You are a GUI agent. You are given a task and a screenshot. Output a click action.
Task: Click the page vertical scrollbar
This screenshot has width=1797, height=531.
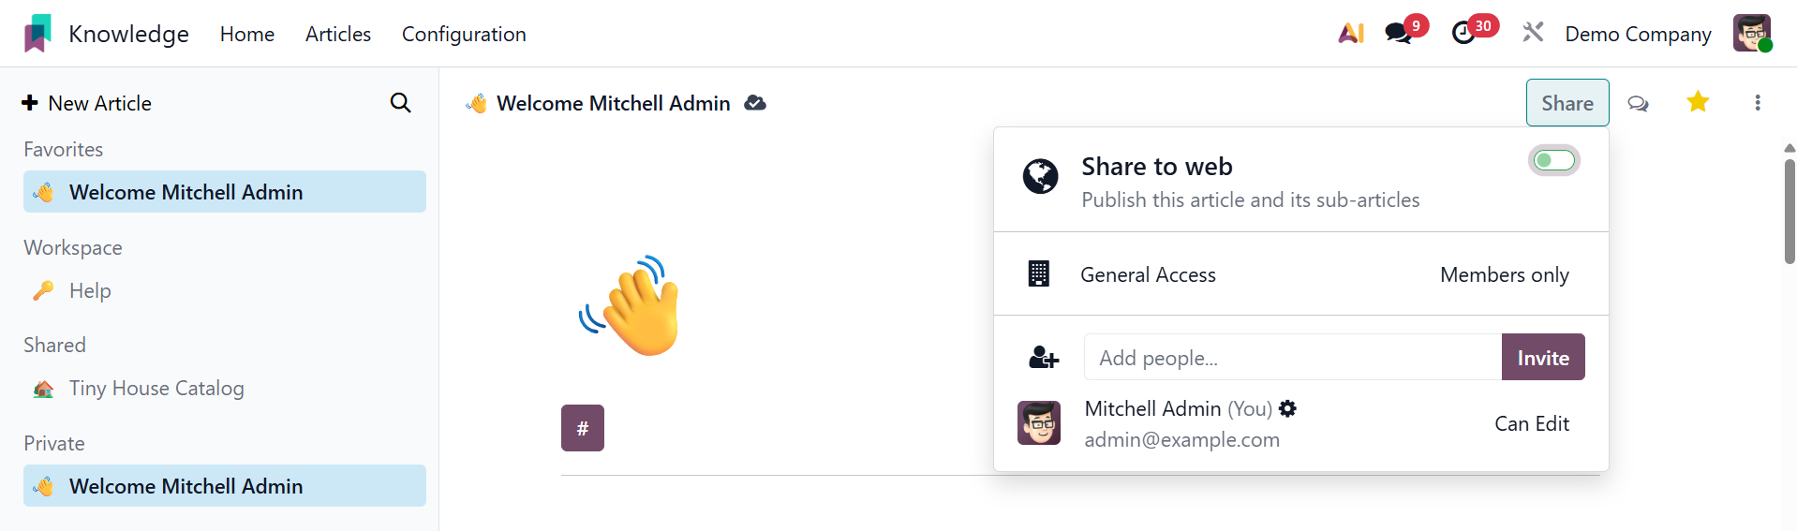(x=1790, y=212)
